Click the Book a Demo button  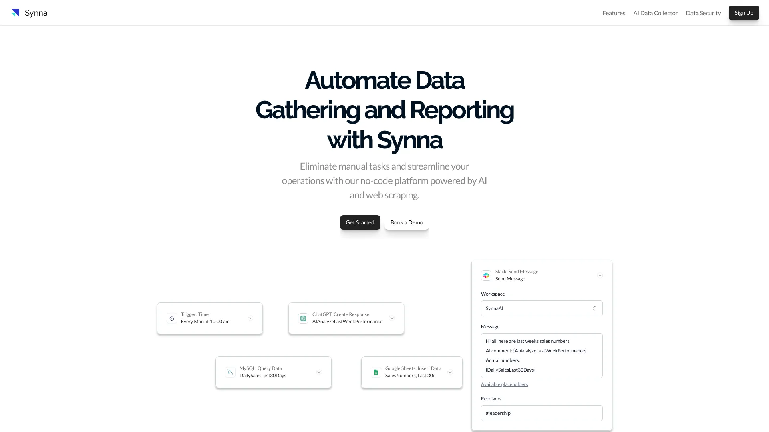407,222
